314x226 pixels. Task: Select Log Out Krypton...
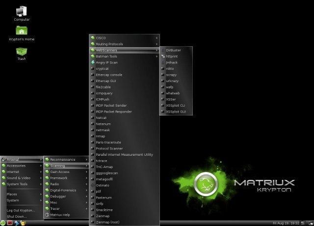click(x=22, y=210)
